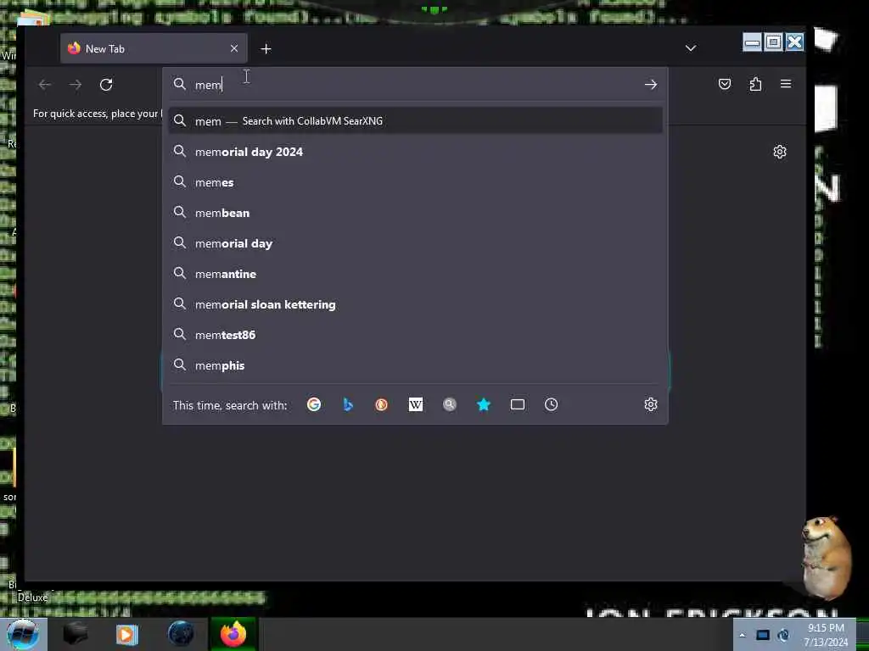Choose suggestion 'memorial sloan kettering'
The height and width of the screenshot is (651, 869).
pos(415,304)
